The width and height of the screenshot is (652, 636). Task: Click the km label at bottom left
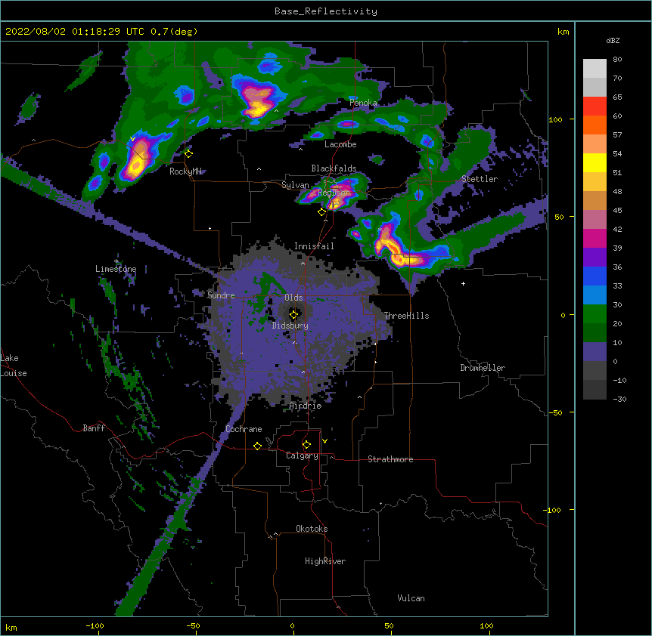(x=11, y=627)
